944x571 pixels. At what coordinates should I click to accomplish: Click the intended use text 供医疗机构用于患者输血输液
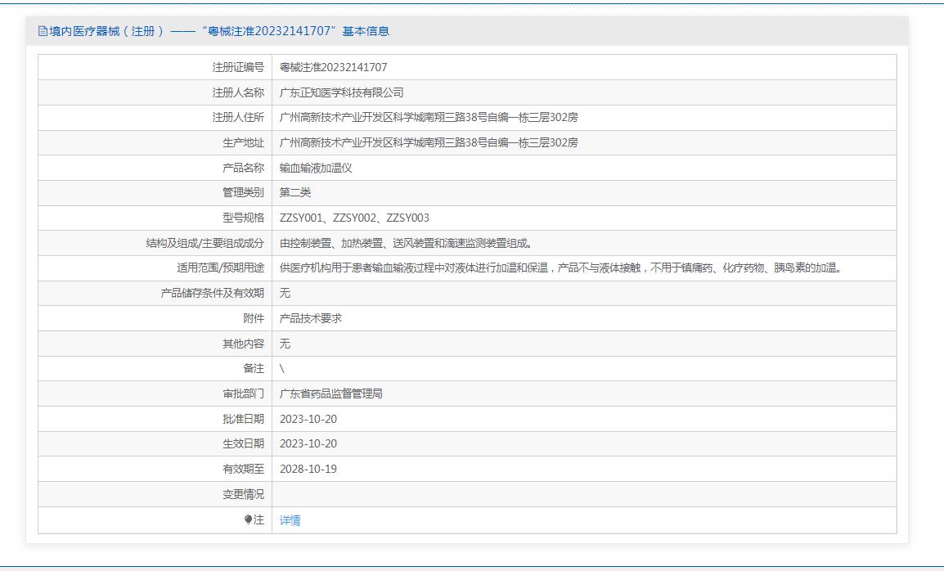(x=561, y=268)
